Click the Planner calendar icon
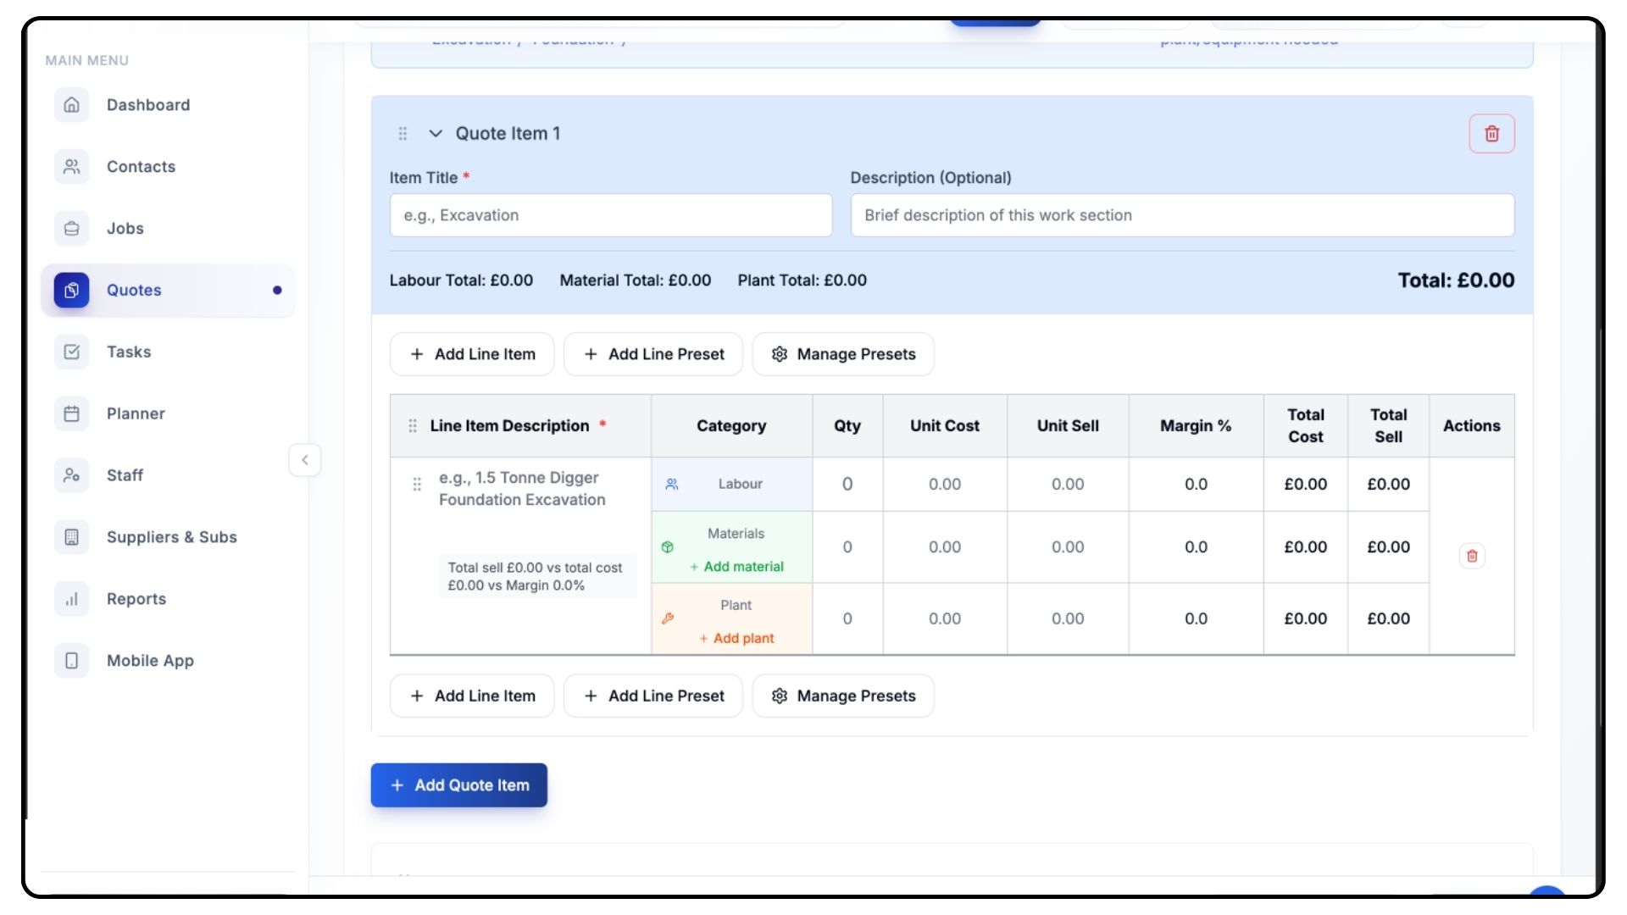The height and width of the screenshot is (915, 1627). [x=72, y=413]
